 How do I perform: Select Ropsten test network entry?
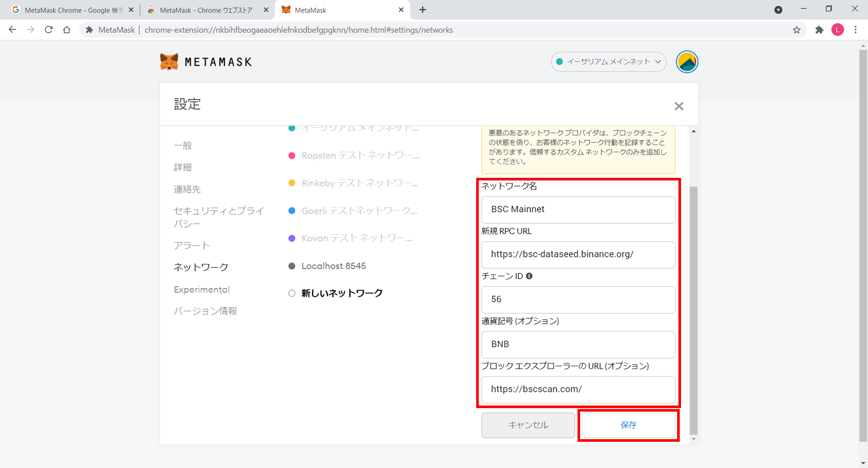(354, 156)
